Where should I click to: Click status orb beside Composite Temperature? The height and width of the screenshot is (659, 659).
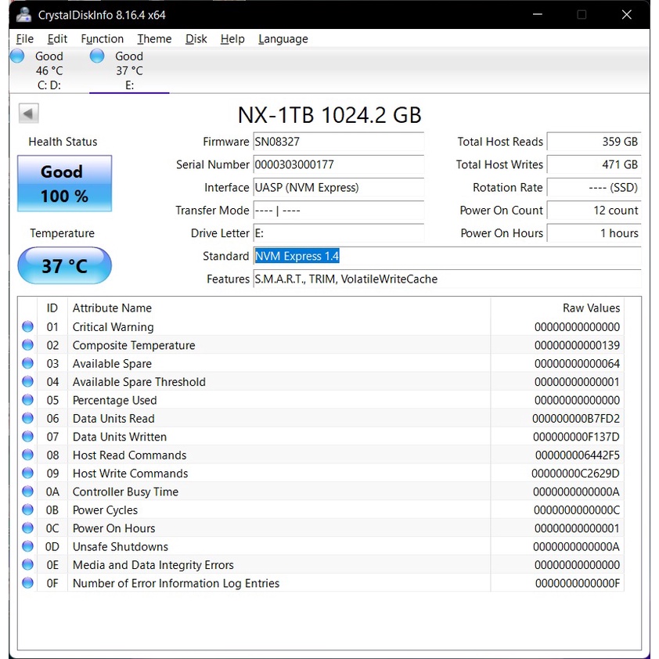(28, 345)
